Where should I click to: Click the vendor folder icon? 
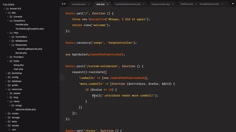tap(9, 126)
